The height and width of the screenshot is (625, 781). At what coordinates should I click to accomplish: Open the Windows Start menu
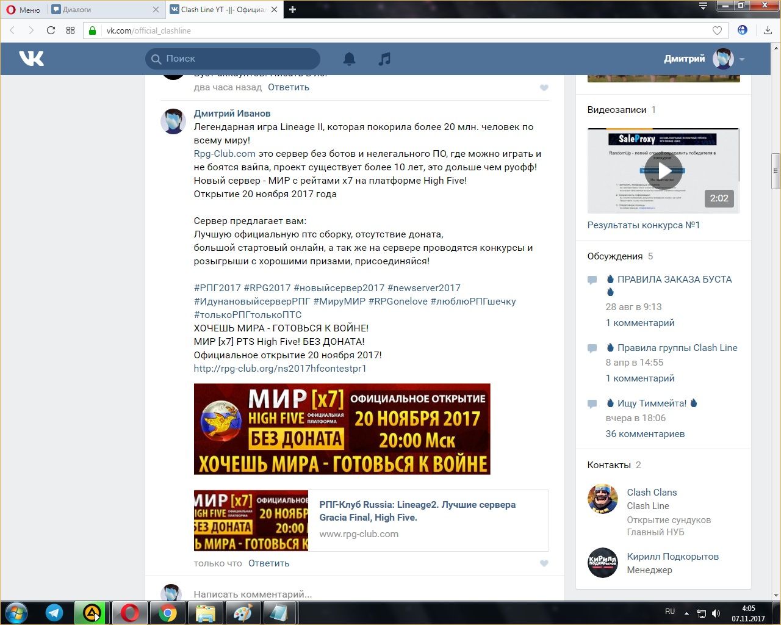click(x=16, y=613)
